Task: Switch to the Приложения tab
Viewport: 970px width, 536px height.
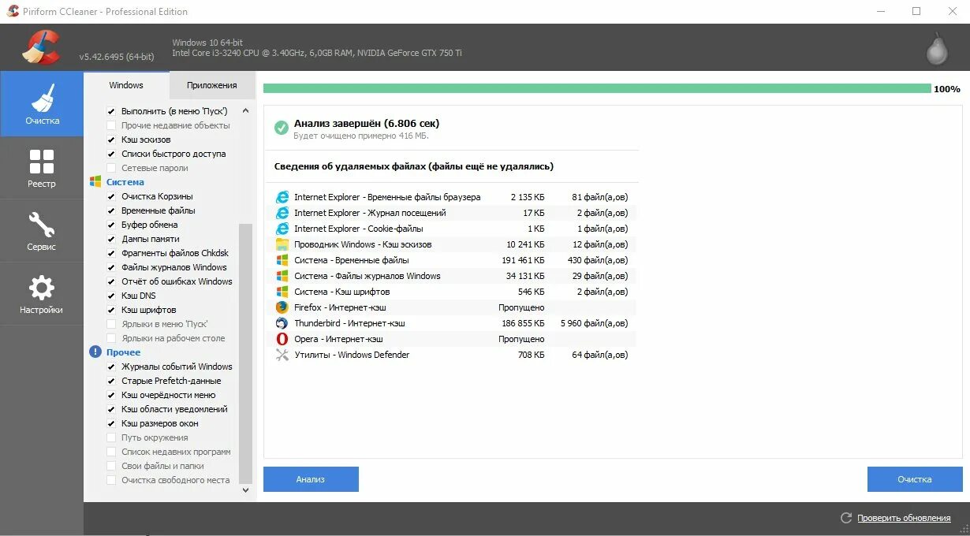Action: (x=212, y=85)
